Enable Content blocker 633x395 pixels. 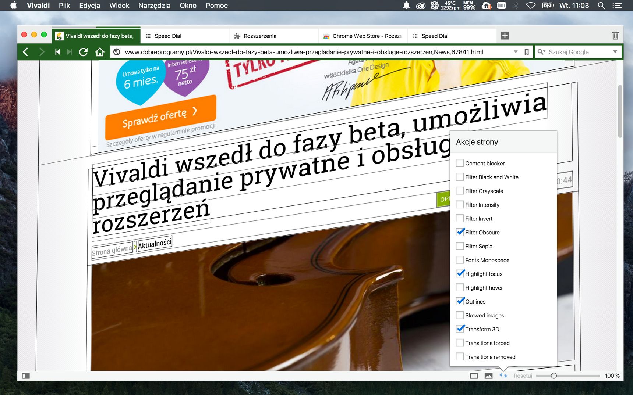460,163
